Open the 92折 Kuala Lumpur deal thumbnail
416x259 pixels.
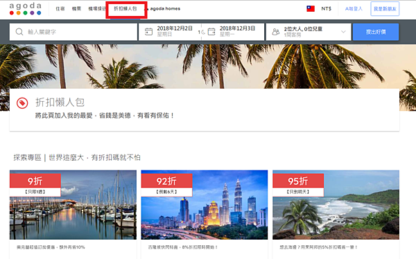[x=205, y=205]
